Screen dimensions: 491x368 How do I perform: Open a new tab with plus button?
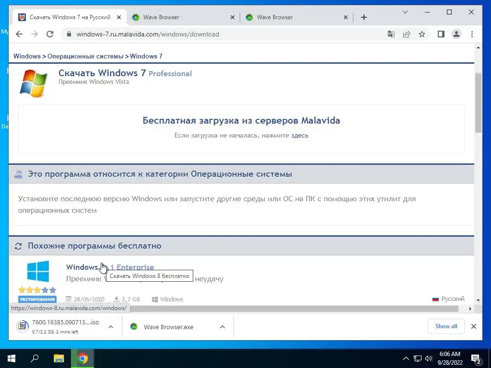pyautogui.click(x=364, y=17)
